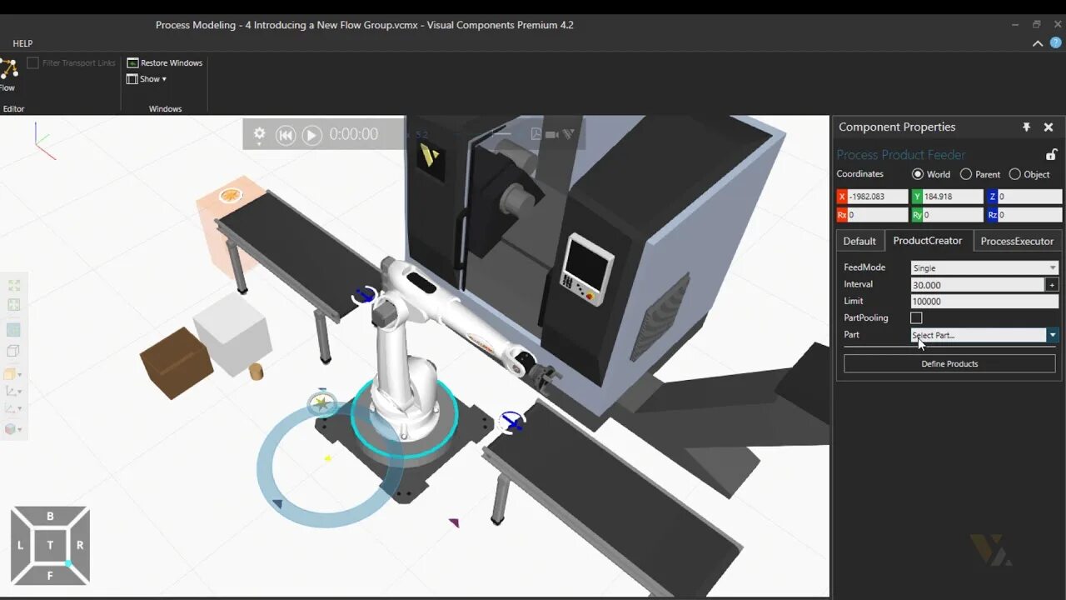Viewport: 1066px width, 600px height.
Task: Export the simulation to PDF
Action: click(x=536, y=133)
